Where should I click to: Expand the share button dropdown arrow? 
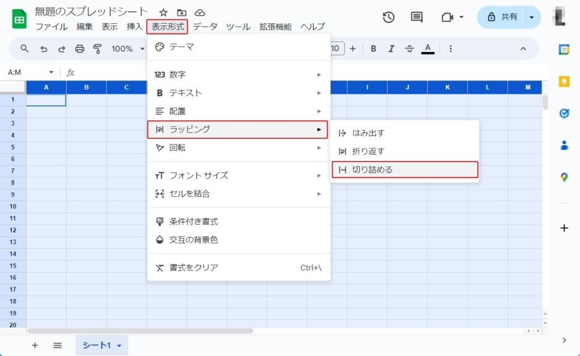[531, 17]
